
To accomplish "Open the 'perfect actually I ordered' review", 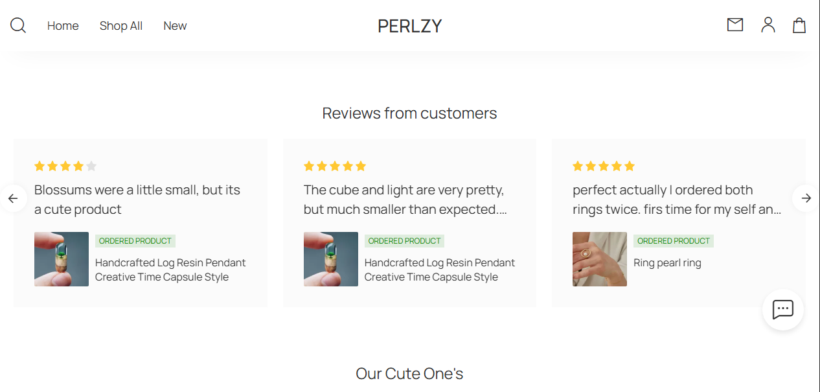I will 676,200.
